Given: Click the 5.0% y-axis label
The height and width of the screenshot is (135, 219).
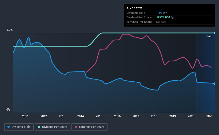Looking at the screenshot, I should click(x=9, y=30).
